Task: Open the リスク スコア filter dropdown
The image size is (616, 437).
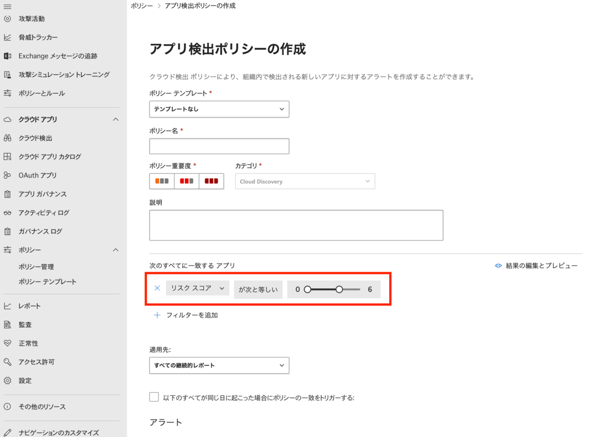Action: click(x=198, y=288)
